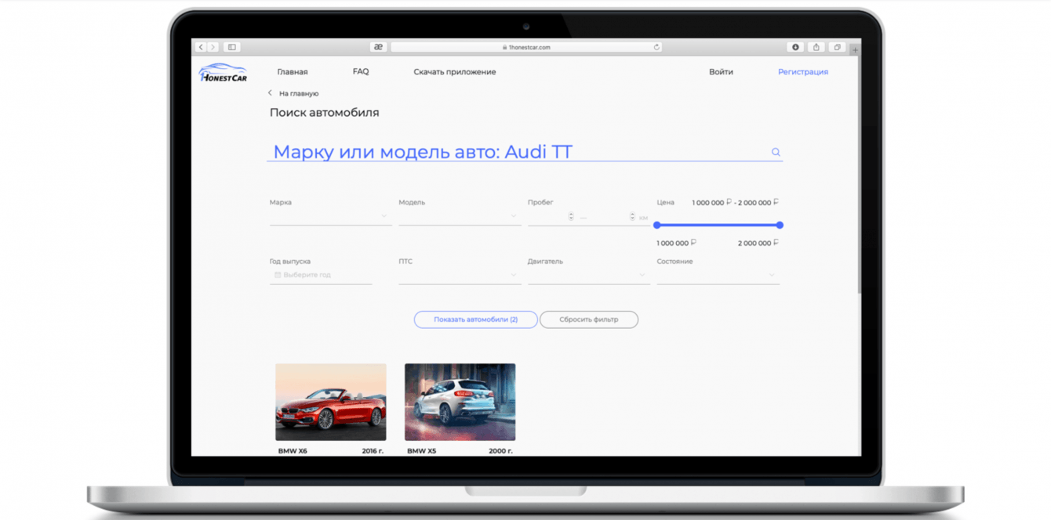Click the æ extension icon in toolbar
This screenshot has width=1051, height=520.
pos(379,47)
